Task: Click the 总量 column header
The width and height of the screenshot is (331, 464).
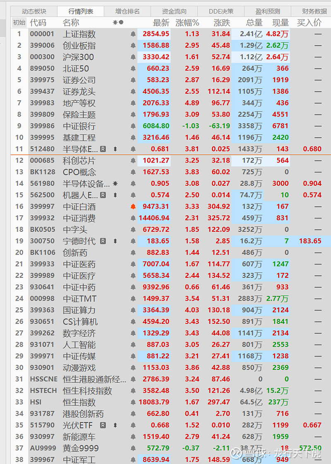Action: [254, 22]
